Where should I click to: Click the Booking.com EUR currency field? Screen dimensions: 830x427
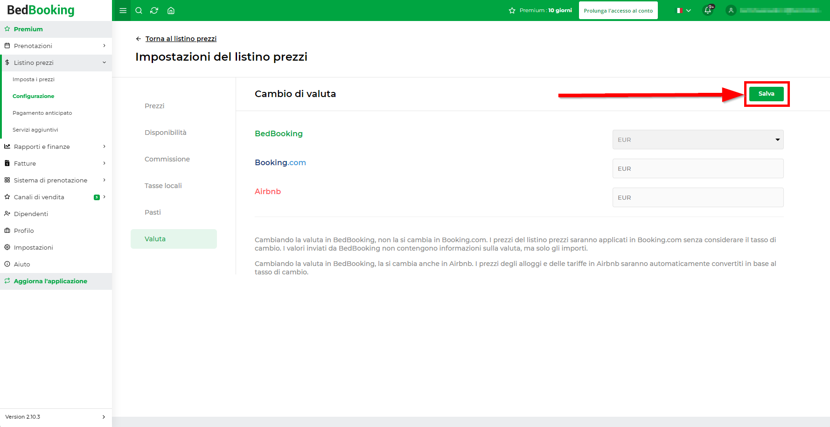[x=698, y=168]
